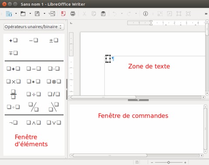Collapse the command window with the divider handle
Screen dimensions: 209x165
pos(138,100)
